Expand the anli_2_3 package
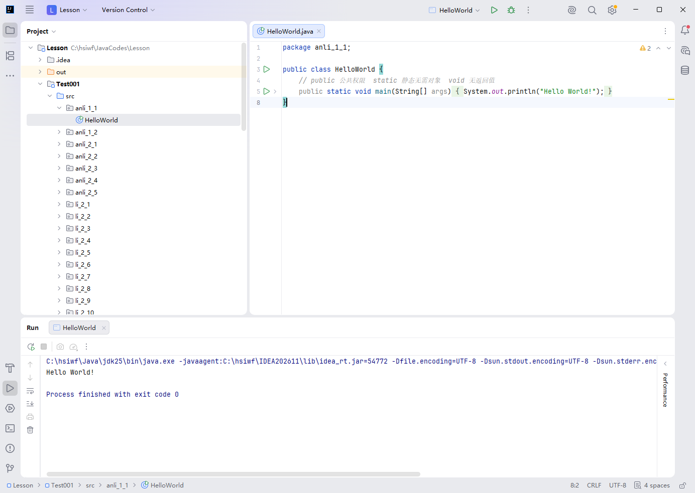Image resolution: width=695 pixels, height=493 pixels. point(59,168)
